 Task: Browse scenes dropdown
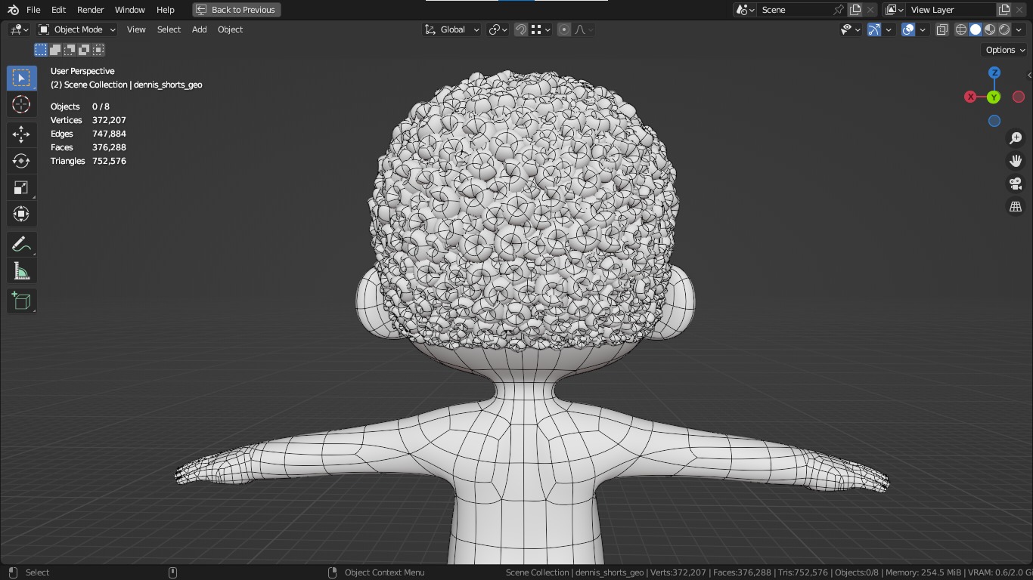746,10
